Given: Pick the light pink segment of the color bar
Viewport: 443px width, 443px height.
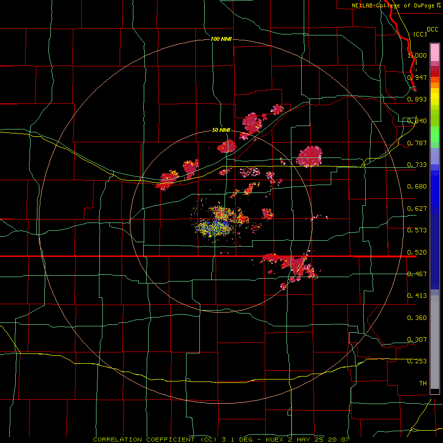Looking at the screenshot, I should (x=435, y=53).
